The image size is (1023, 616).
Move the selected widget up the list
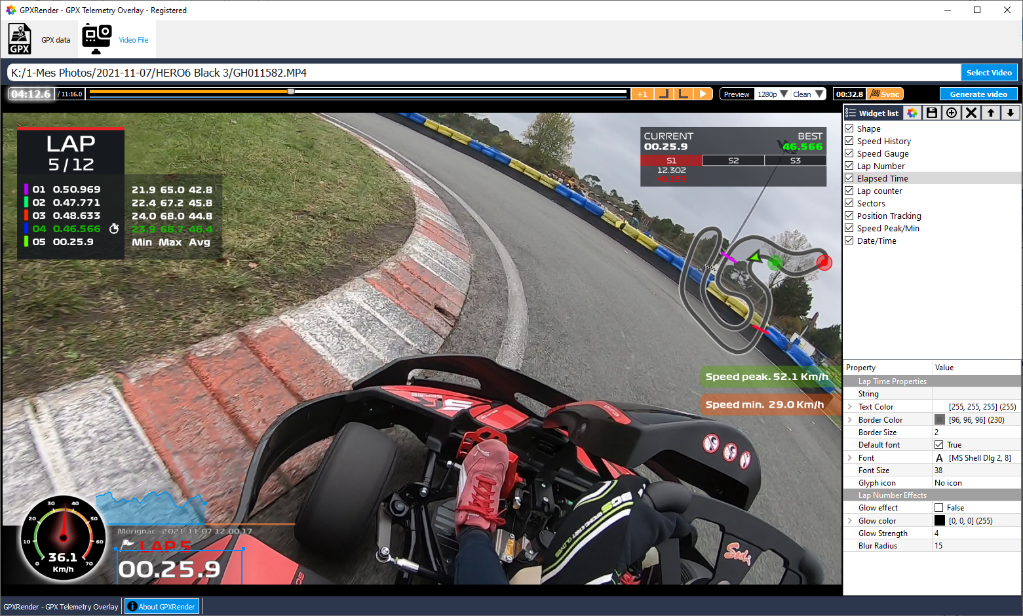(x=990, y=113)
